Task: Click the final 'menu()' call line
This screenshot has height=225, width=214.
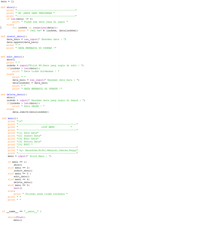Action: coord(18,220)
